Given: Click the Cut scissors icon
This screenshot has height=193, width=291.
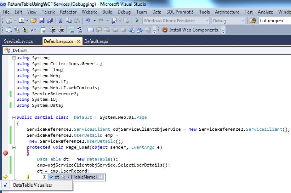Looking at the screenshot, I should click(x=61, y=20).
